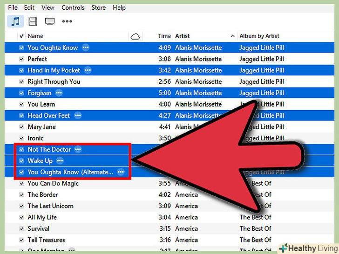Open the Edit menu

[29, 8]
